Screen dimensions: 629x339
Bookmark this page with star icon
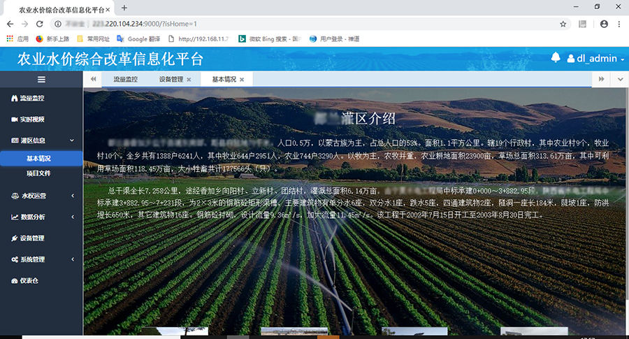[x=563, y=24]
